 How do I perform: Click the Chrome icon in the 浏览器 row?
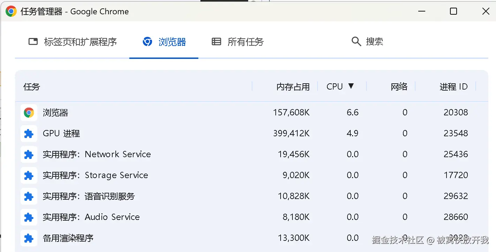point(29,113)
